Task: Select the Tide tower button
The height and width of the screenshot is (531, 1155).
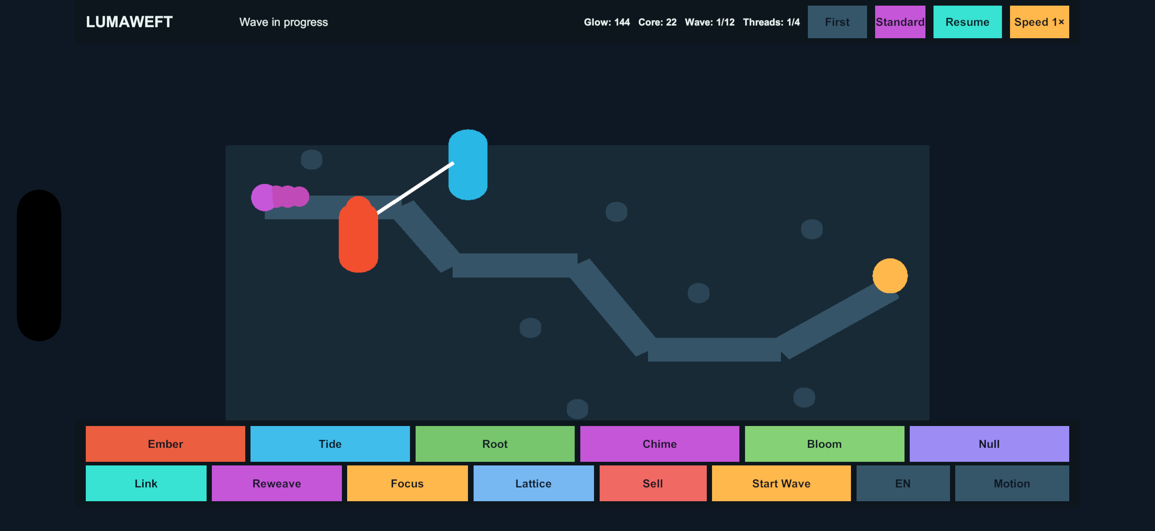Action: pyautogui.click(x=330, y=444)
